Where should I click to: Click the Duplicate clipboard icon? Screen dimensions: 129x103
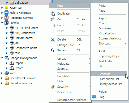click(53, 14)
